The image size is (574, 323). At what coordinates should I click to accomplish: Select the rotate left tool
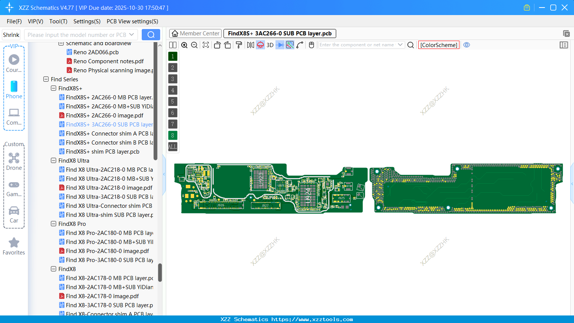(217, 44)
